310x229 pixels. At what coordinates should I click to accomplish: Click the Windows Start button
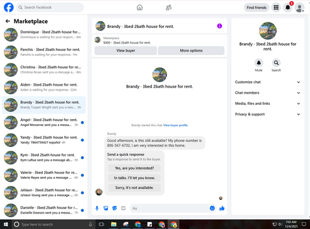click(x=6, y=224)
